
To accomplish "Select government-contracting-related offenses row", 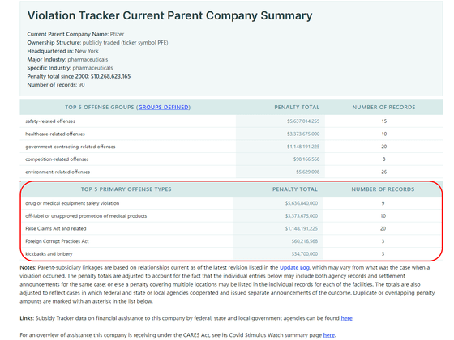I will click(x=231, y=147).
